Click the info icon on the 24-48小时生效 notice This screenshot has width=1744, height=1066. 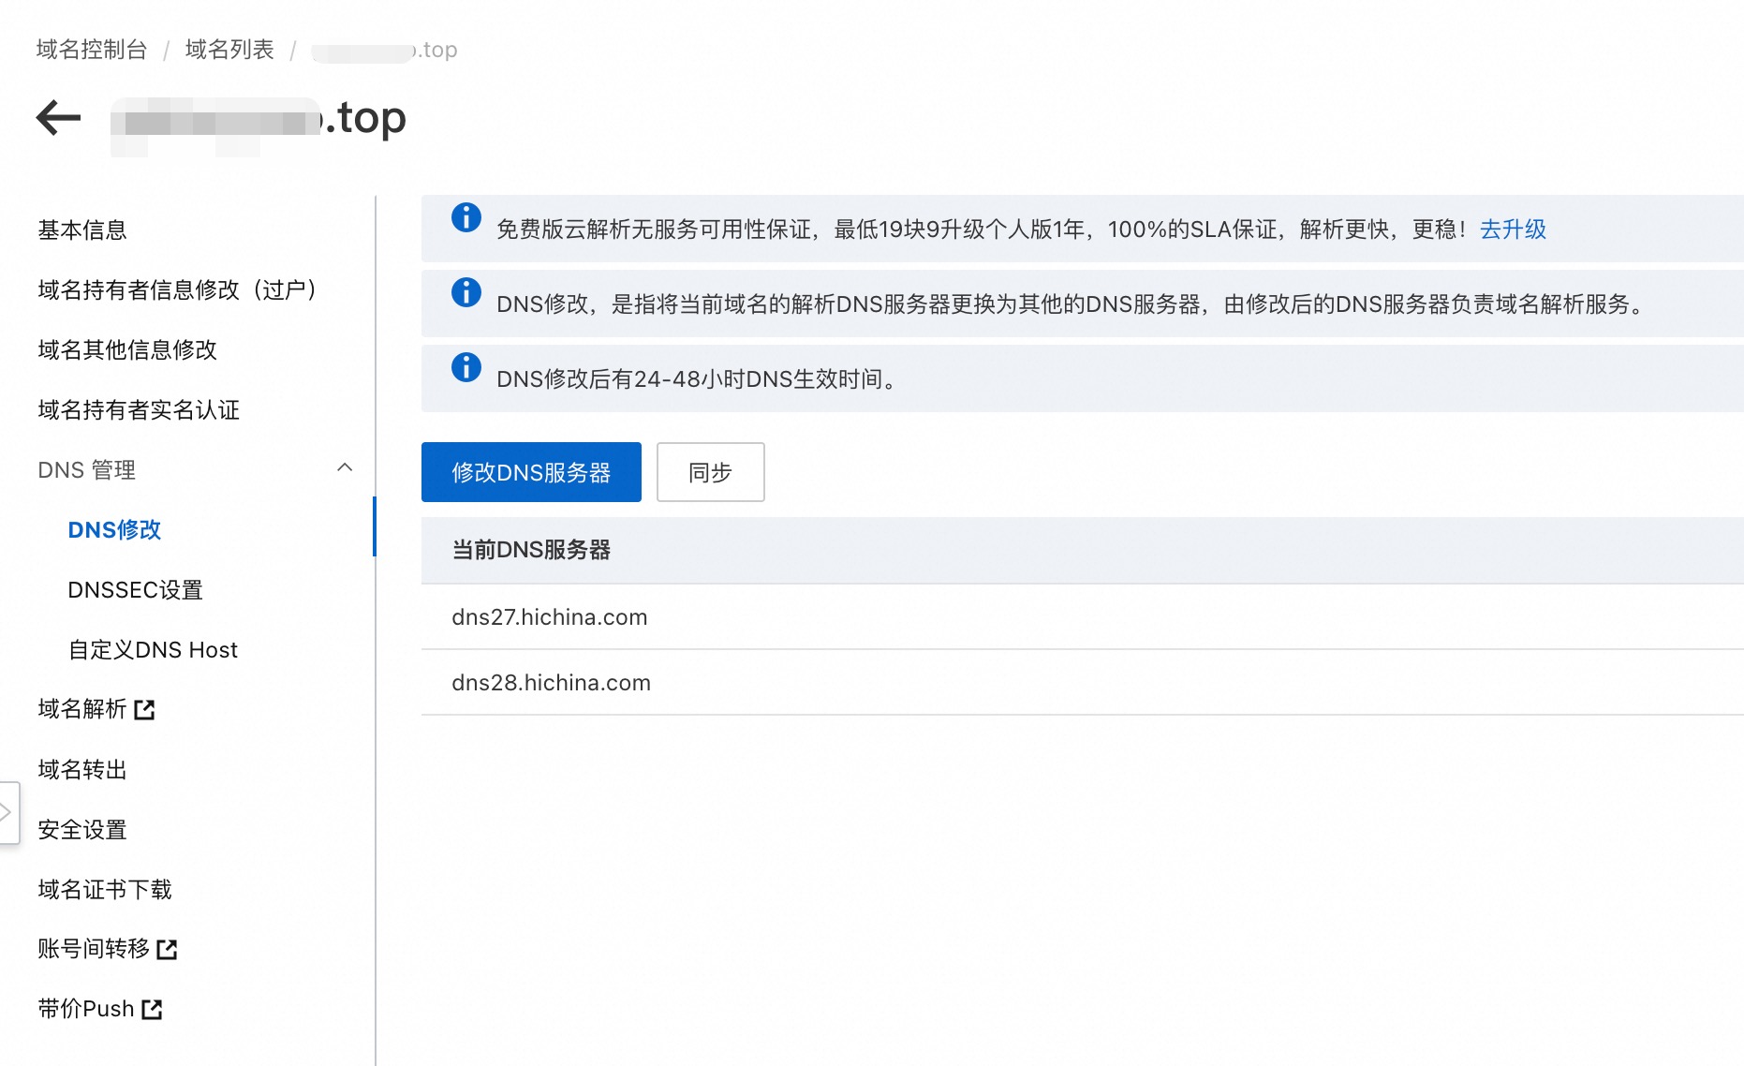(466, 367)
